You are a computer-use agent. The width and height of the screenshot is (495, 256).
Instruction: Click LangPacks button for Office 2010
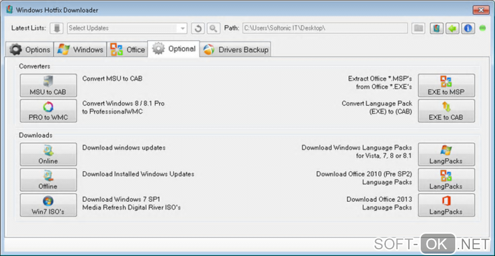(x=446, y=180)
